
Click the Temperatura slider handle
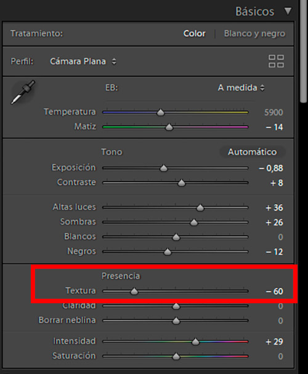click(x=161, y=112)
